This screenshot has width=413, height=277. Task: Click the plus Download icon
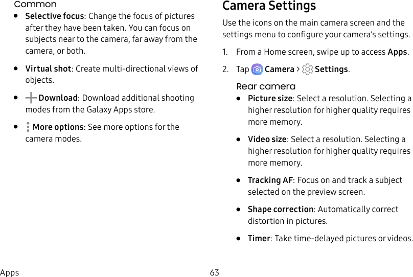pos(31,98)
